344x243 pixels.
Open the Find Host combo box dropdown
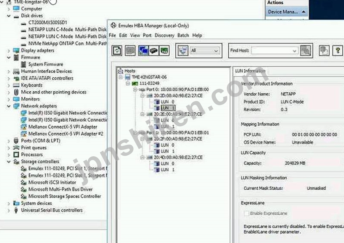tap(294, 51)
